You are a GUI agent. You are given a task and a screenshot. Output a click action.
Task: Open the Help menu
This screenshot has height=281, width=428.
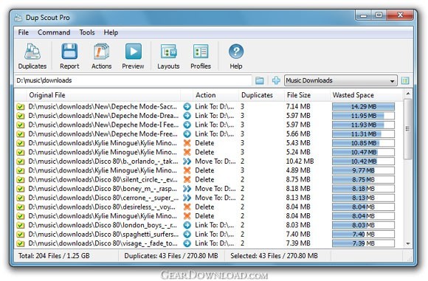[x=111, y=32]
